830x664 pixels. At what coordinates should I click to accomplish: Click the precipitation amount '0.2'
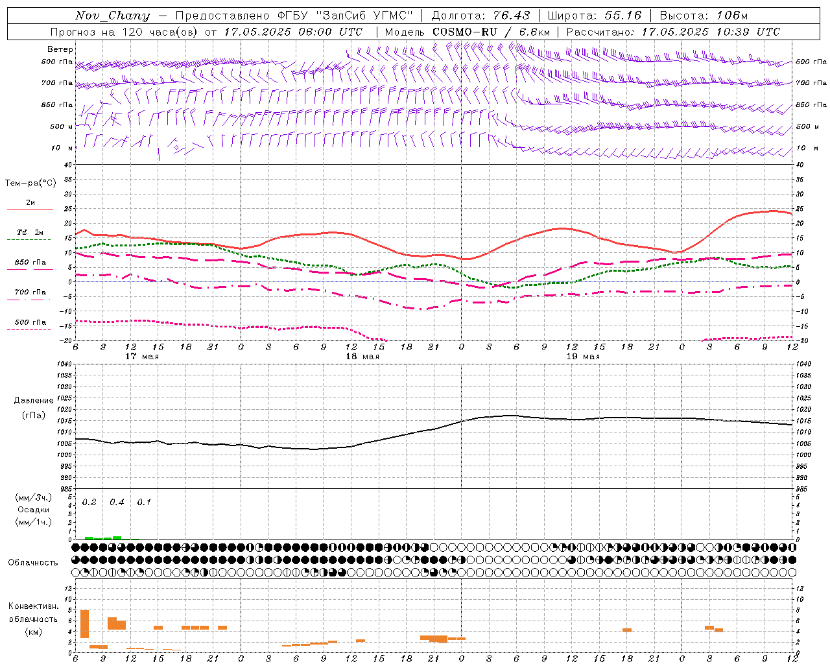[89, 503]
